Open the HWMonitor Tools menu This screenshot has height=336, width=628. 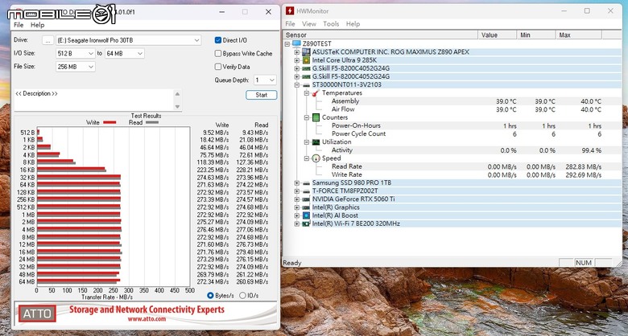click(331, 24)
